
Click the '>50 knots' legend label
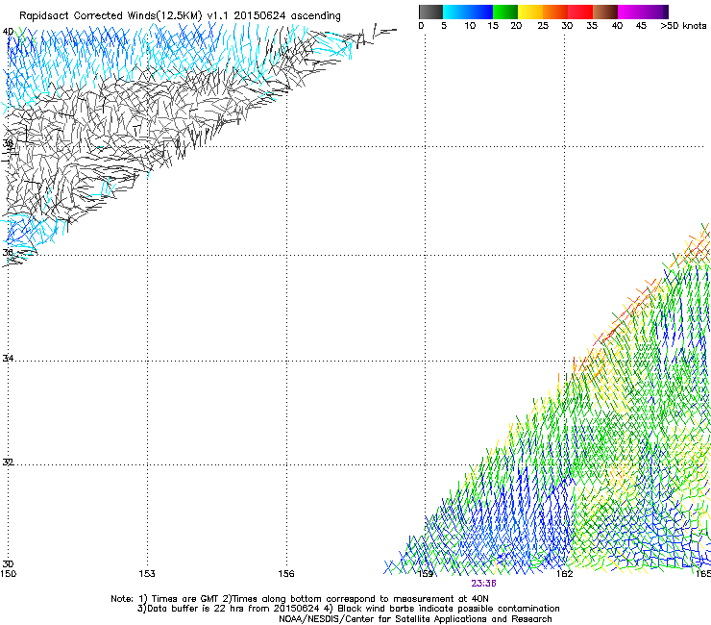pos(683,26)
